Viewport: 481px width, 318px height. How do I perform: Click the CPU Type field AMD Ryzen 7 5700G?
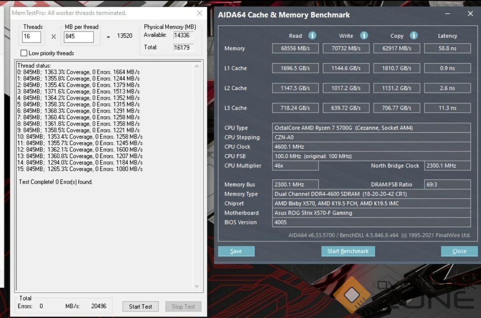tap(371, 128)
